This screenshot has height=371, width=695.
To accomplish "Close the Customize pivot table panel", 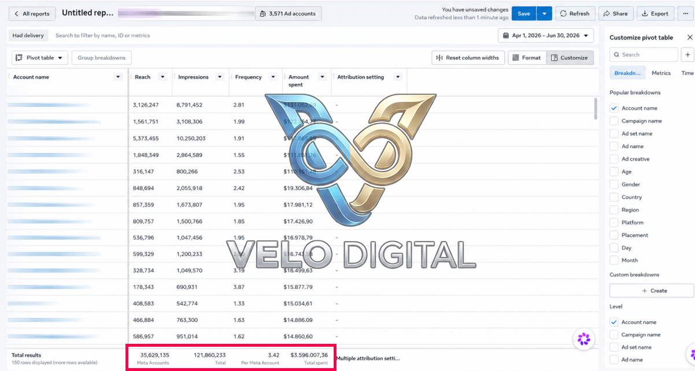I will pos(689,38).
